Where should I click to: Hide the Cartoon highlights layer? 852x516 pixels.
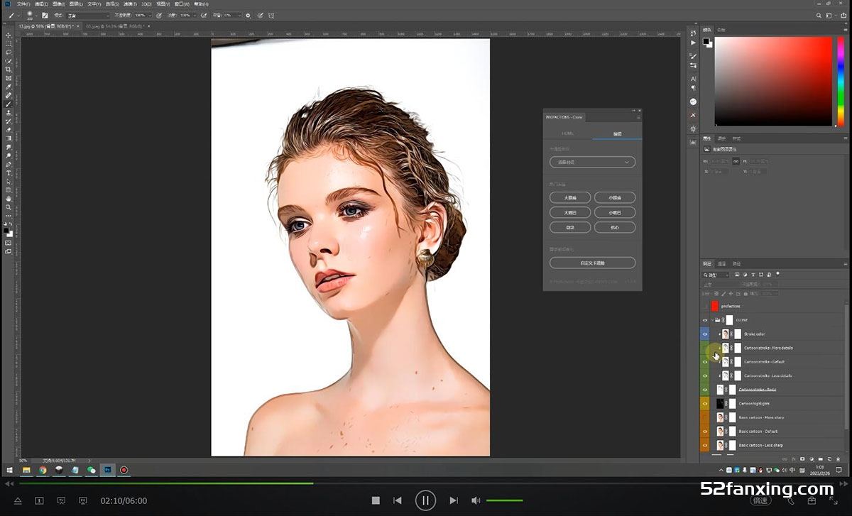click(x=705, y=403)
